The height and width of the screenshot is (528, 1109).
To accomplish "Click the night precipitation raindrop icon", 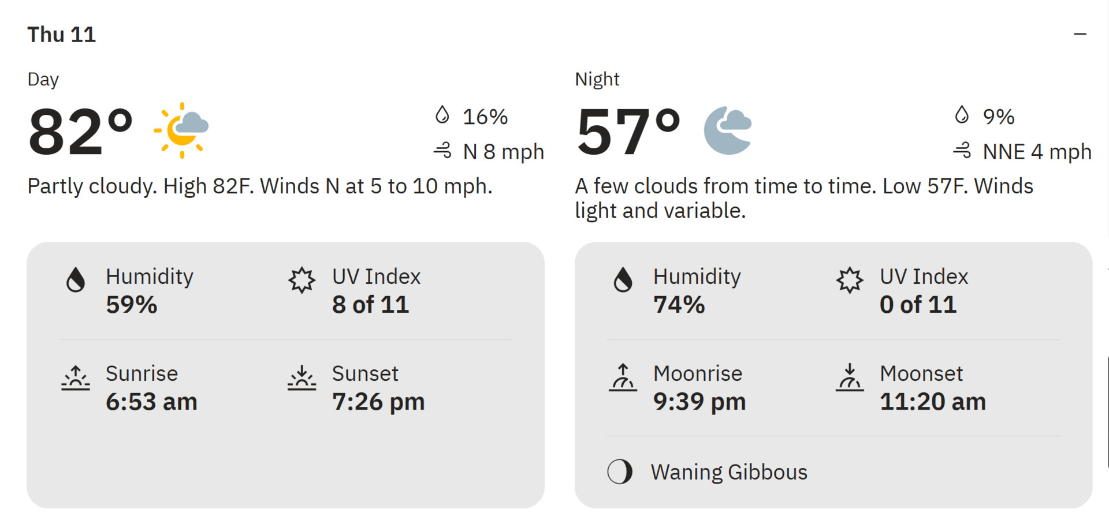I will (x=962, y=115).
